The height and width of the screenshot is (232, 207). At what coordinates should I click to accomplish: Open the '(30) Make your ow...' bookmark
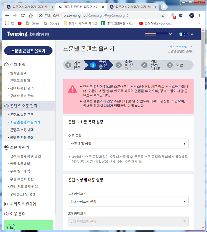156,23
